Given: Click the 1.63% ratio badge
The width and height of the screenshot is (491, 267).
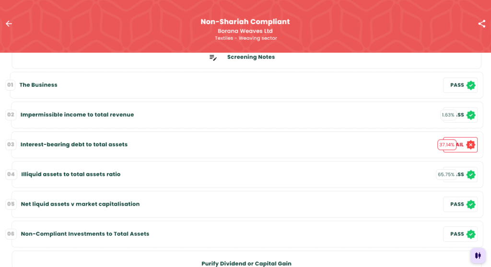Looking at the screenshot, I should pyautogui.click(x=448, y=115).
